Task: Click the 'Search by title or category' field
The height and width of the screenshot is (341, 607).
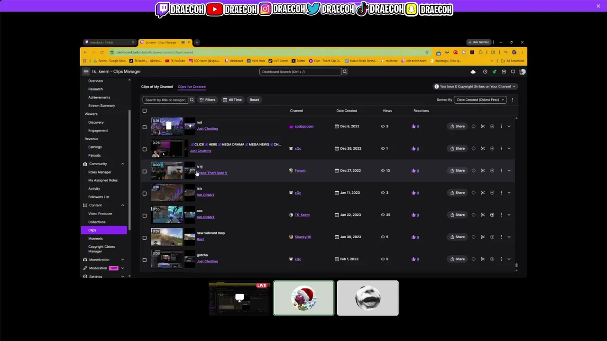Action: 165,100
